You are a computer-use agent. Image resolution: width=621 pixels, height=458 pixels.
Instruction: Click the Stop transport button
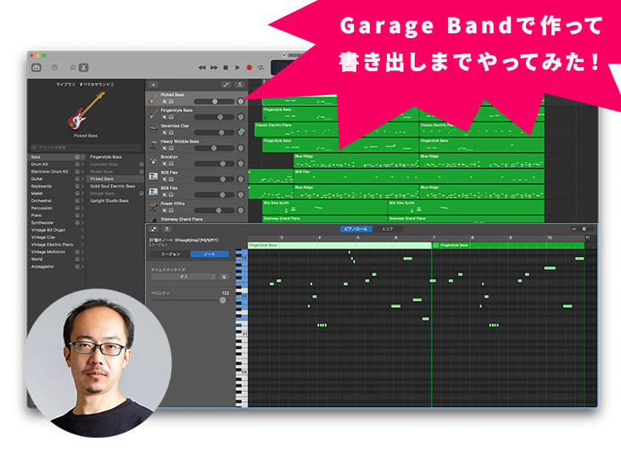pyautogui.click(x=226, y=68)
